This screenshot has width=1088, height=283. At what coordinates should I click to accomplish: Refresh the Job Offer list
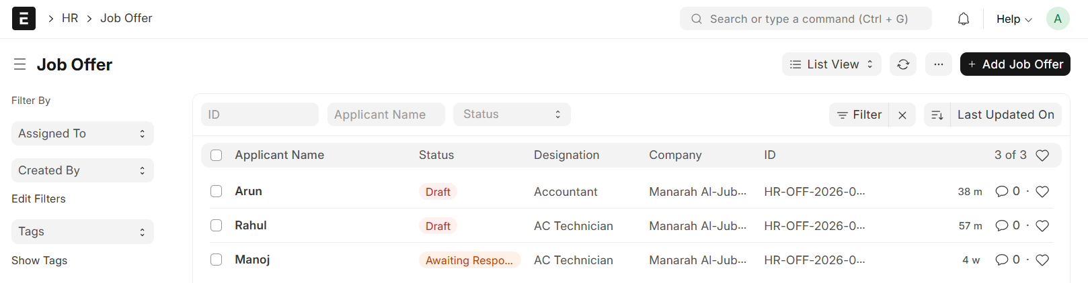902,64
